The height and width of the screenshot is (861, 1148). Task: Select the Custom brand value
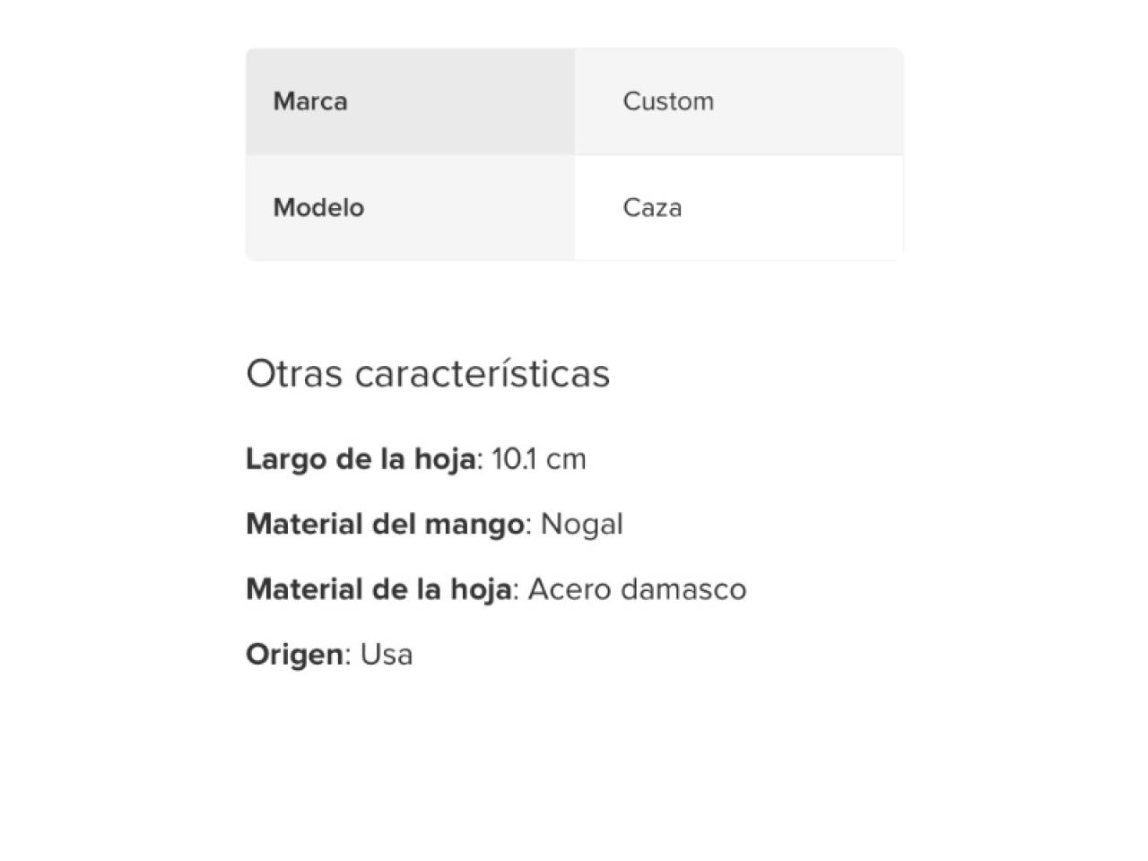(x=668, y=101)
